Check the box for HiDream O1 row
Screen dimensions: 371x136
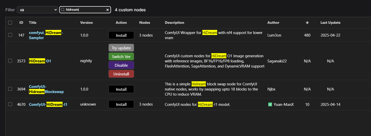10,61
